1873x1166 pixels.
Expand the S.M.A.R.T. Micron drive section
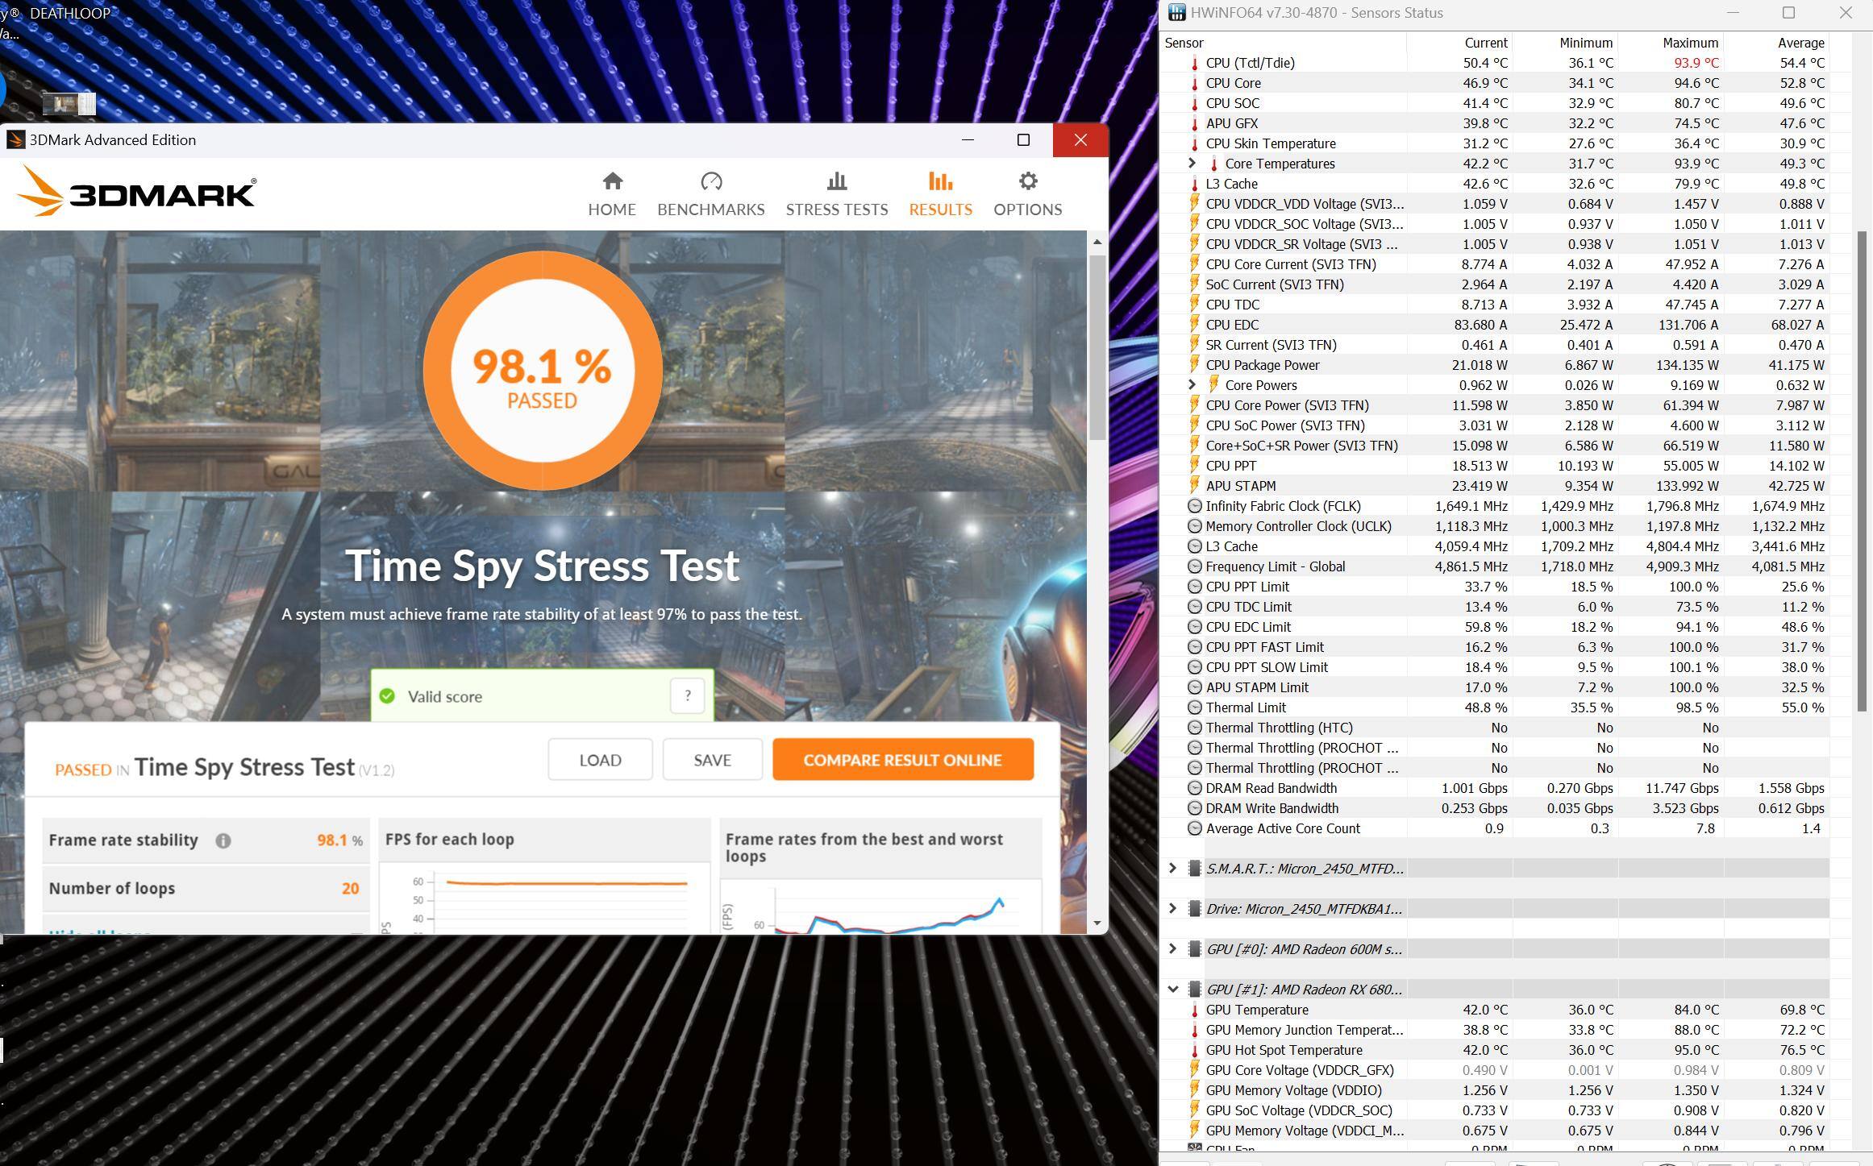tap(1172, 868)
